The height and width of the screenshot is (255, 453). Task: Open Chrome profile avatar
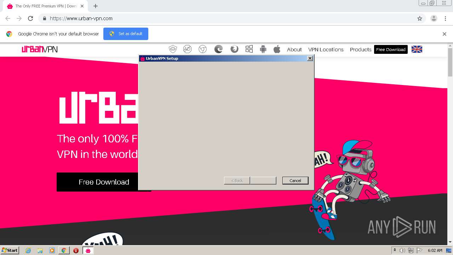pos(434,18)
